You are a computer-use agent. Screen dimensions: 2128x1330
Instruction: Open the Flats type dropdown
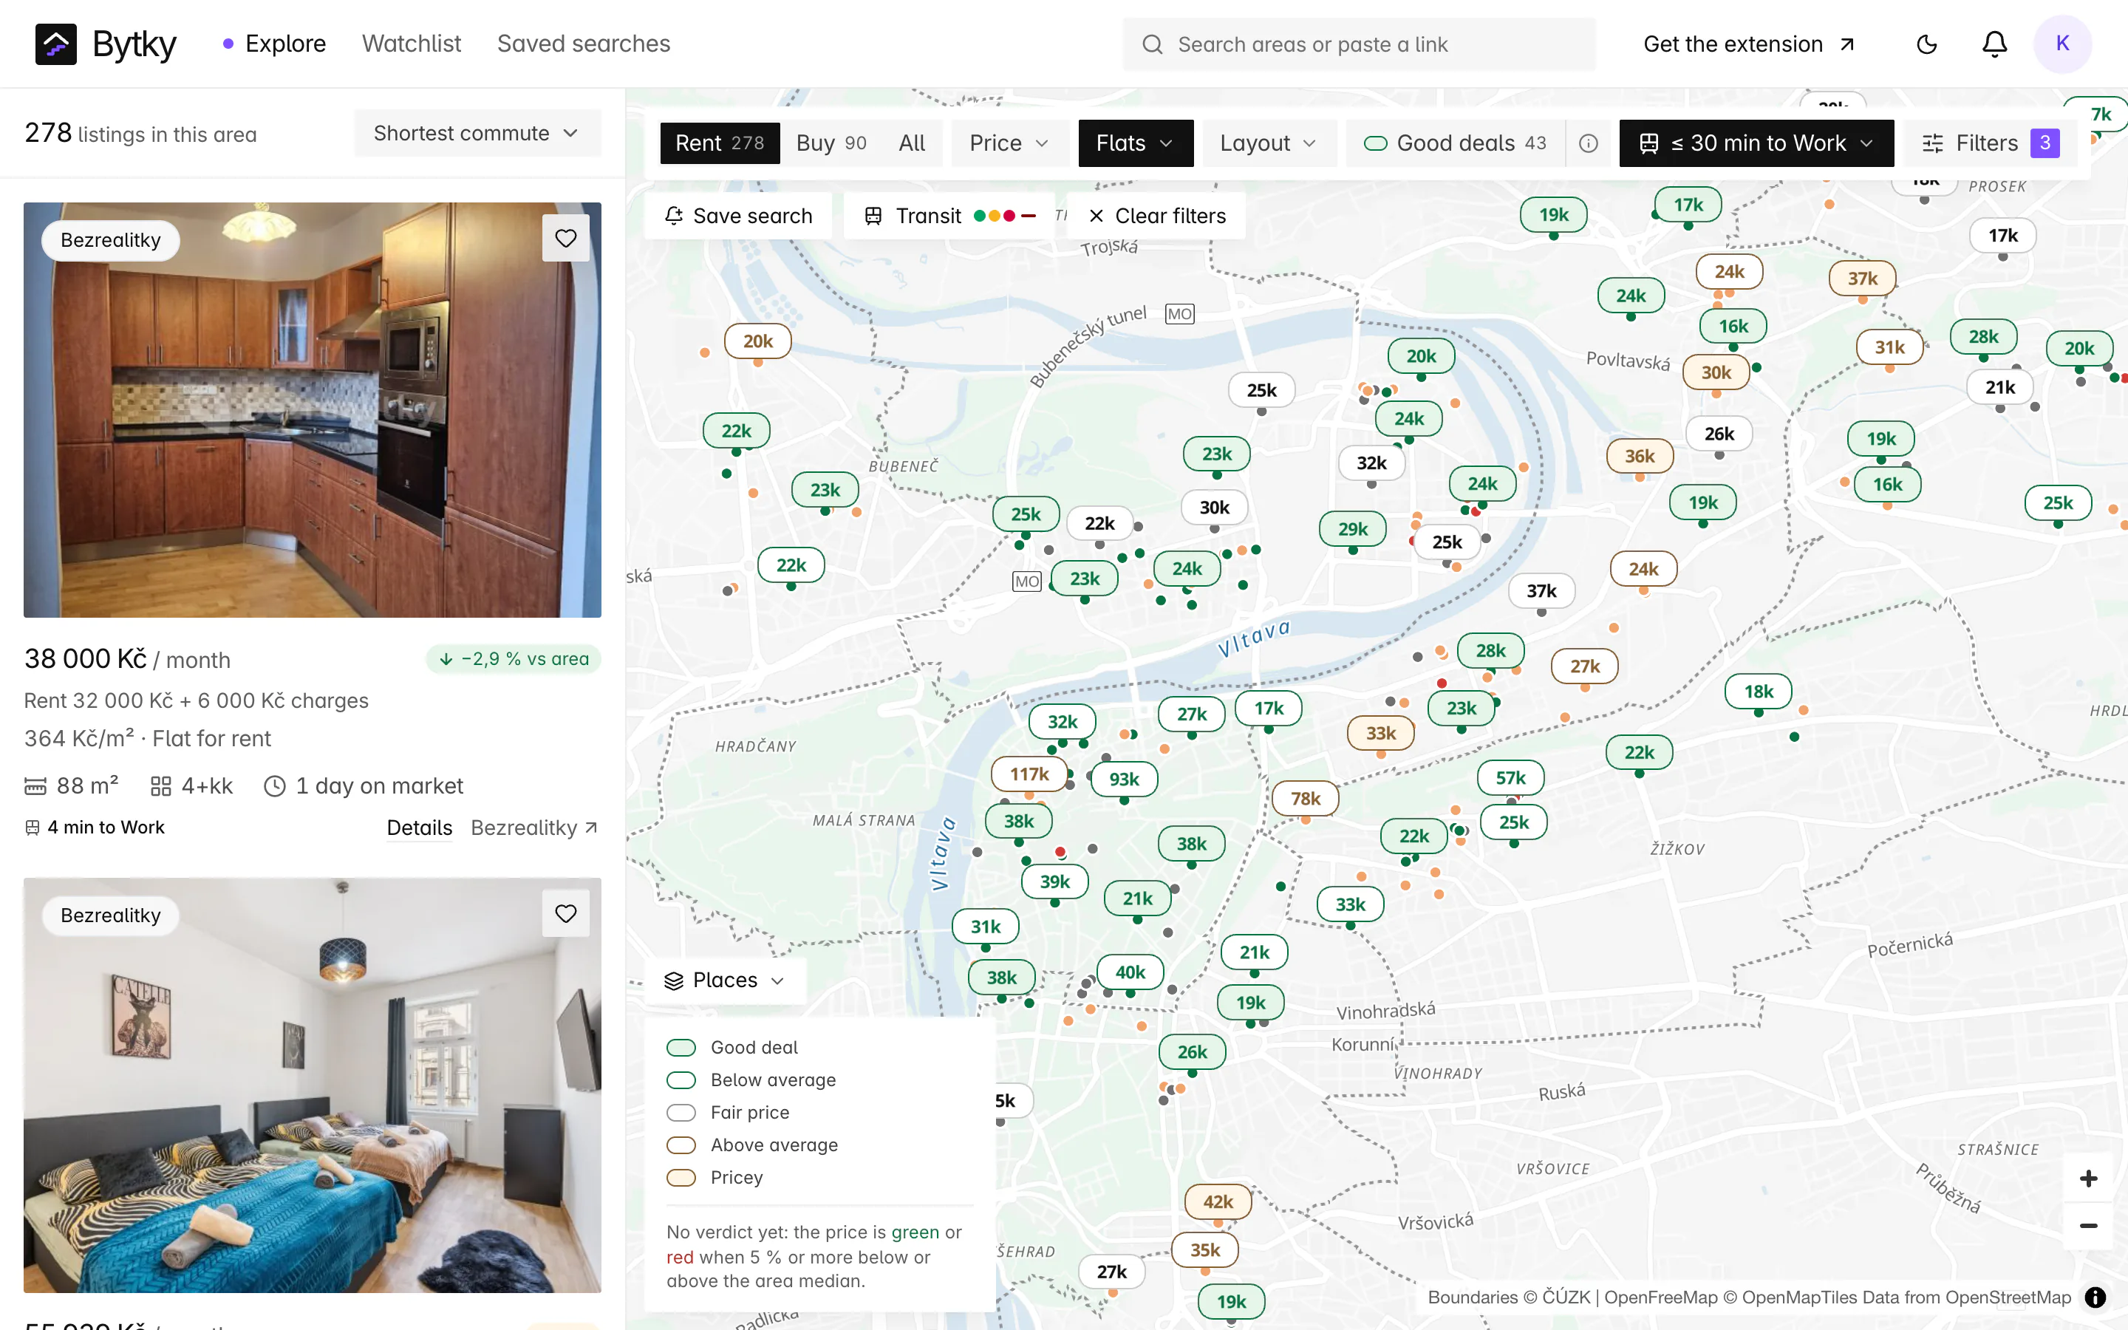pos(1135,143)
